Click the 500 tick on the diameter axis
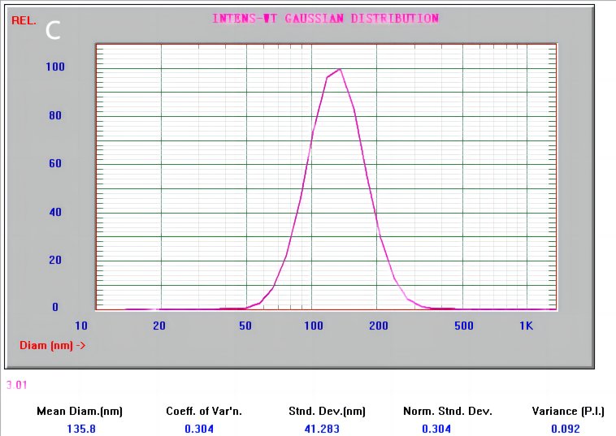This screenshot has width=616, height=436. tap(463, 326)
